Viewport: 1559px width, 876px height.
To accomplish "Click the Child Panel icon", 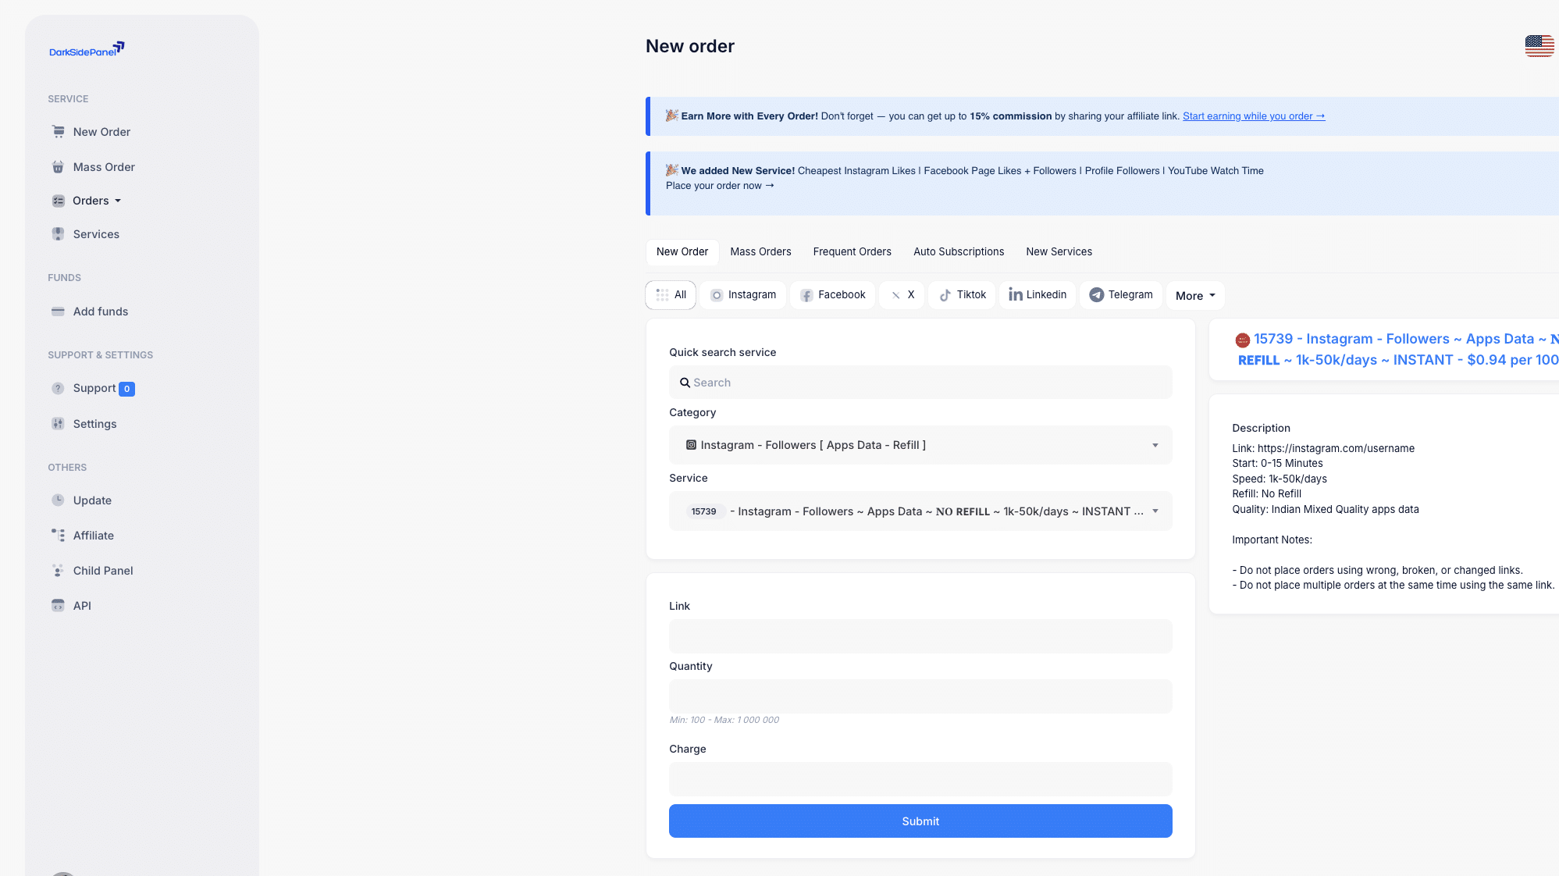I will pyautogui.click(x=58, y=571).
